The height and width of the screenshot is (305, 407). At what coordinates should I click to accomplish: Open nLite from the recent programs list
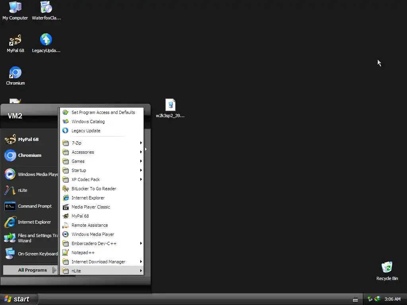coord(29,190)
